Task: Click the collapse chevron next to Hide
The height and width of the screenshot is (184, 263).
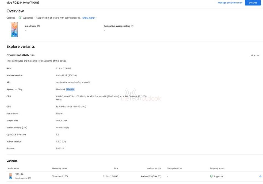Action: point(259,55)
